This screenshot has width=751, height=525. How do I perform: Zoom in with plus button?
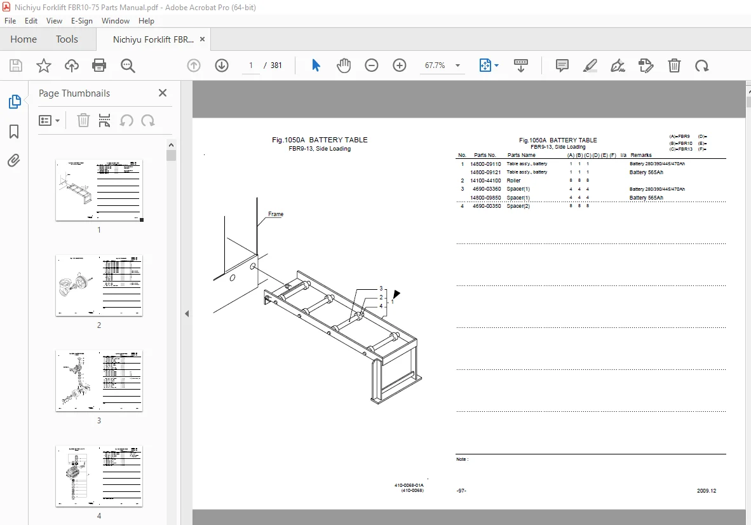[x=400, y=65]
